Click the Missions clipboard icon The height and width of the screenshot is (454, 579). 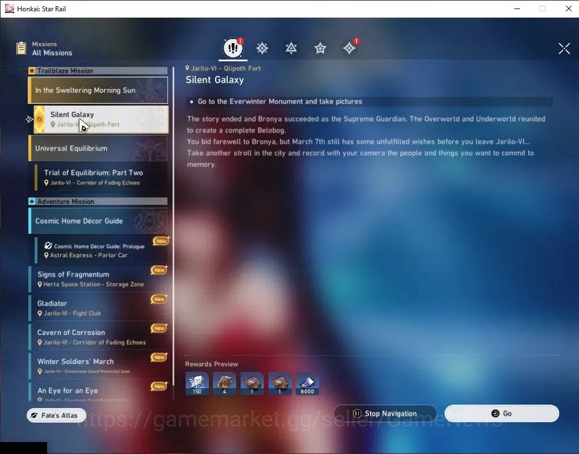coord(22,48)
